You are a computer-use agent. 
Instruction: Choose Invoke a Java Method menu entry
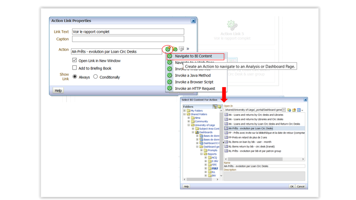click(x=193, y=75)
